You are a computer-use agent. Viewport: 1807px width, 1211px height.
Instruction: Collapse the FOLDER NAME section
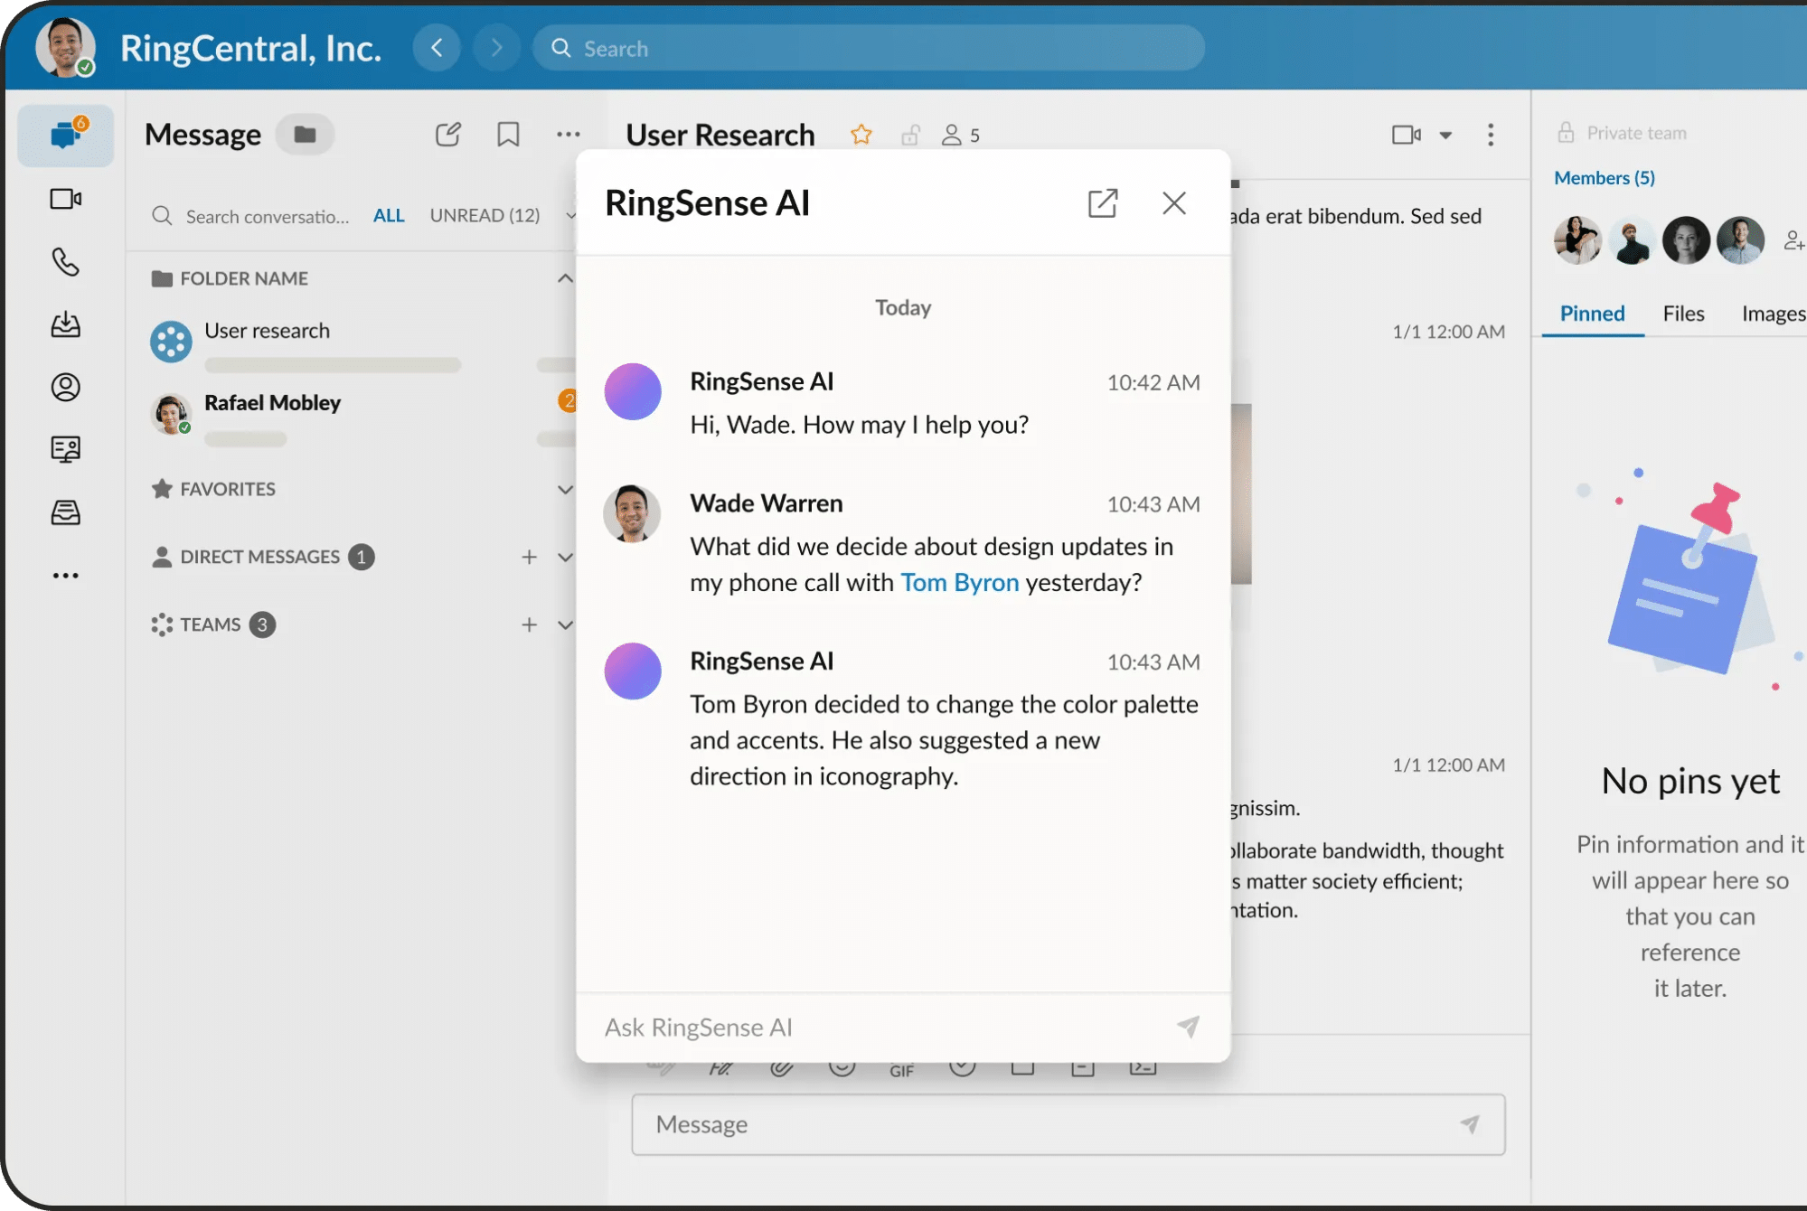pos(566,278)
